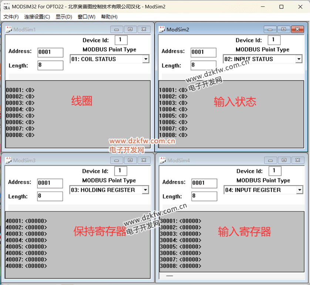Open the 连接设置(C) menu
This screenshot has width=310, height=285.
click(x=37, y=17)
